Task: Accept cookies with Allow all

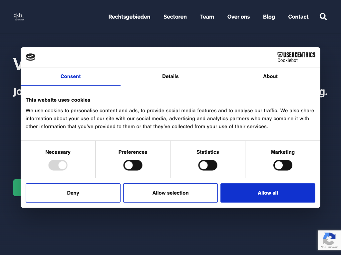Action: click(268, 193)
